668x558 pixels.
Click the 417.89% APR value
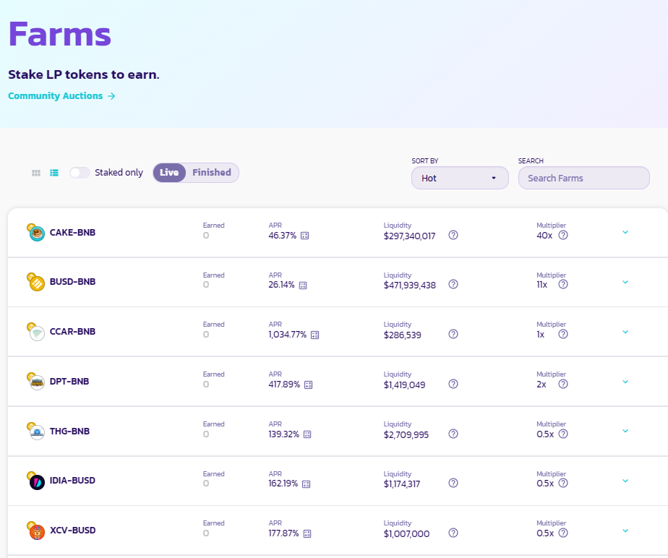pyautogui.click(x=284, y=385)
